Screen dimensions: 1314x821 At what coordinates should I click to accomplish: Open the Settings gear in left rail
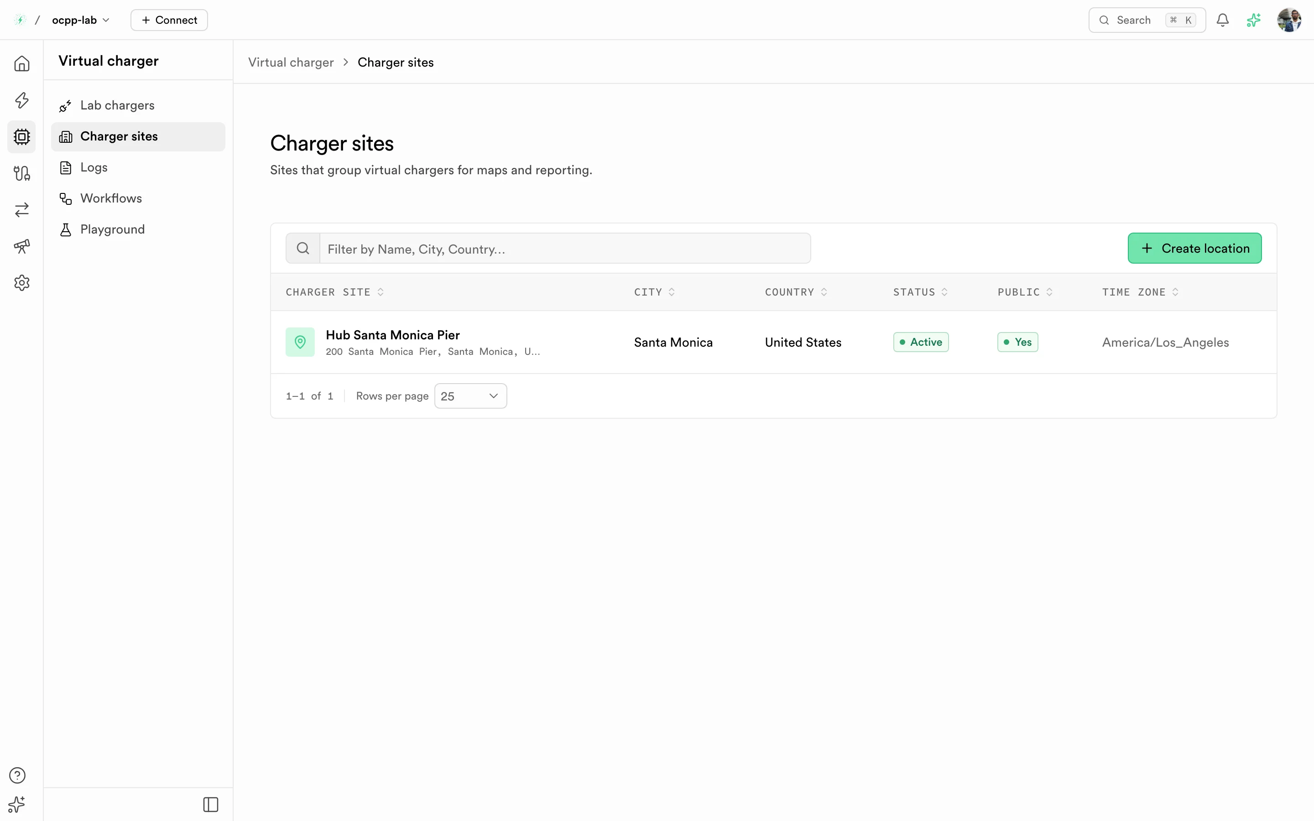click(x=22, y=282)
